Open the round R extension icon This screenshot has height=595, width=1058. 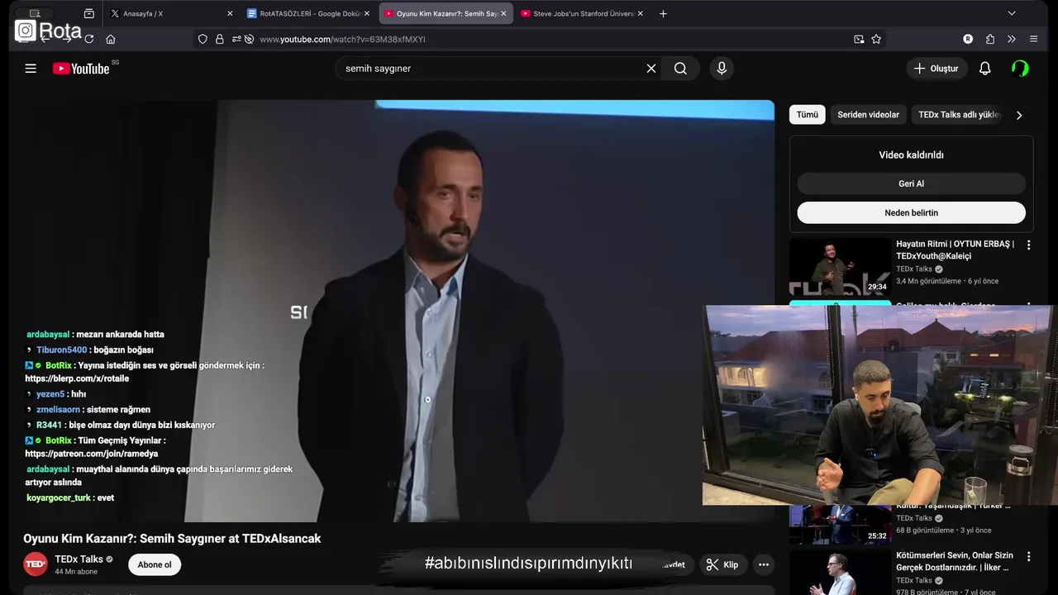(x=968, y=39)
